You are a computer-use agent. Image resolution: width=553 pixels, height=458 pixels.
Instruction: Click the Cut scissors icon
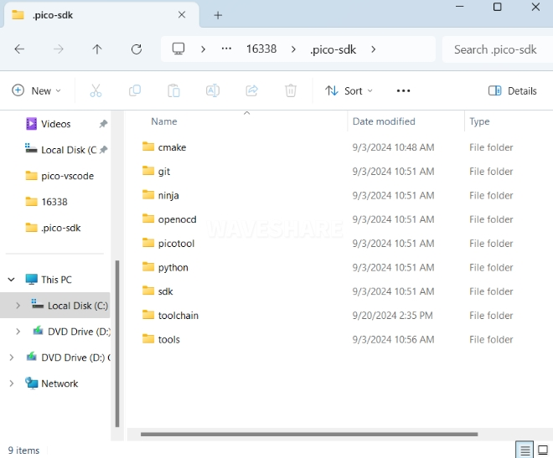click(x=96, y=90)
